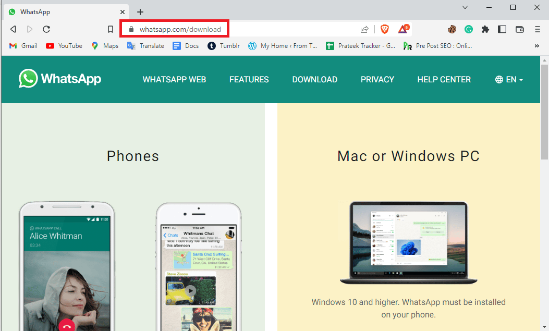This screenshot has width=549, height=331.
Task: Click the share page icon
Action: (x=364, y=30)
